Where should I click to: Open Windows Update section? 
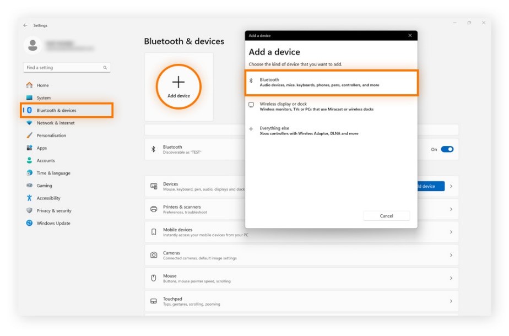pyautogui.click(x=67, y=223)
